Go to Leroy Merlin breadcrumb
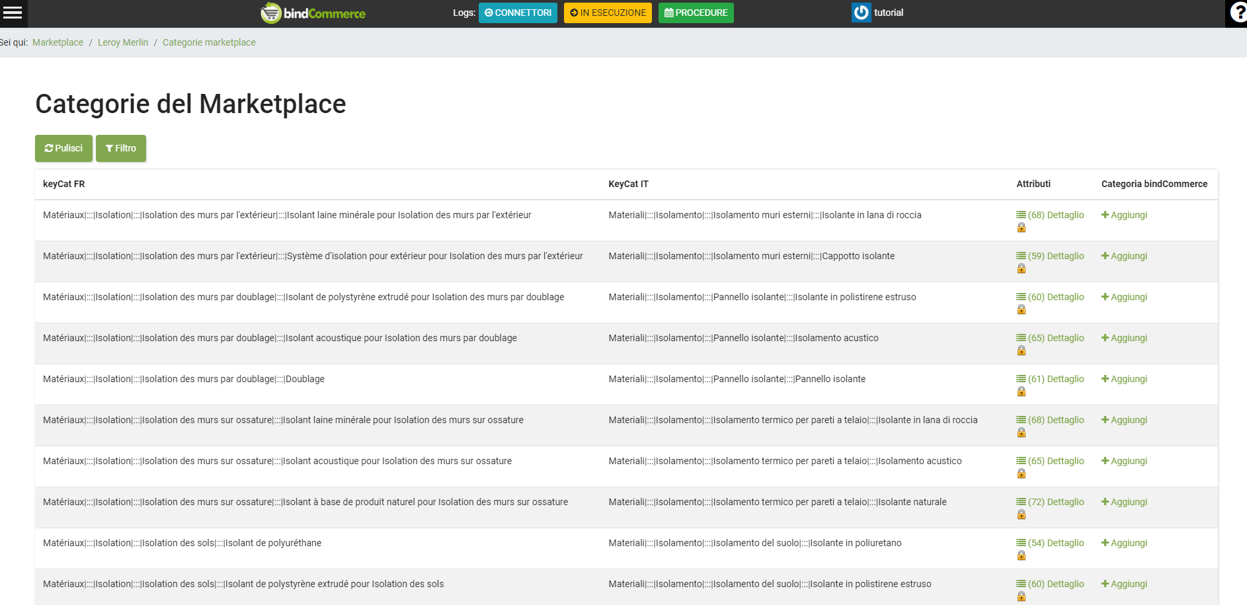Viewport: 1247px width, 605px height. 123,42
